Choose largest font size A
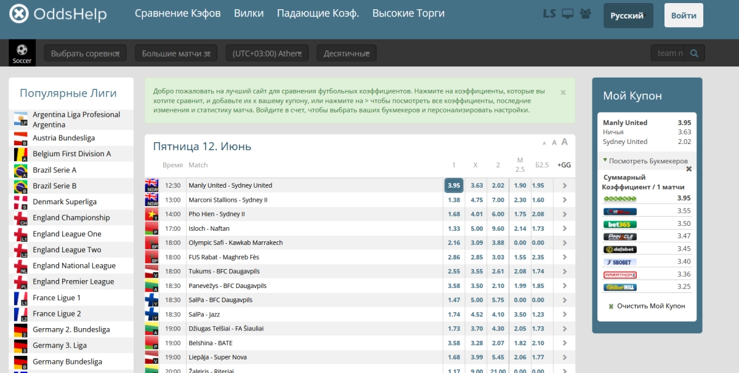This screenshot has width=739, height=373. [x=564, y=142]
